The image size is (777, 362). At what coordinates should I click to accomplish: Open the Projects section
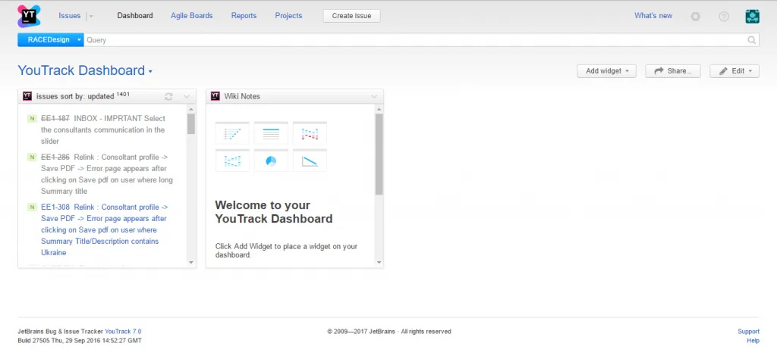[288, 16]
